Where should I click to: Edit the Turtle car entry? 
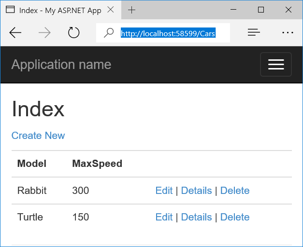pyautogui.click(x=164, y=217)
